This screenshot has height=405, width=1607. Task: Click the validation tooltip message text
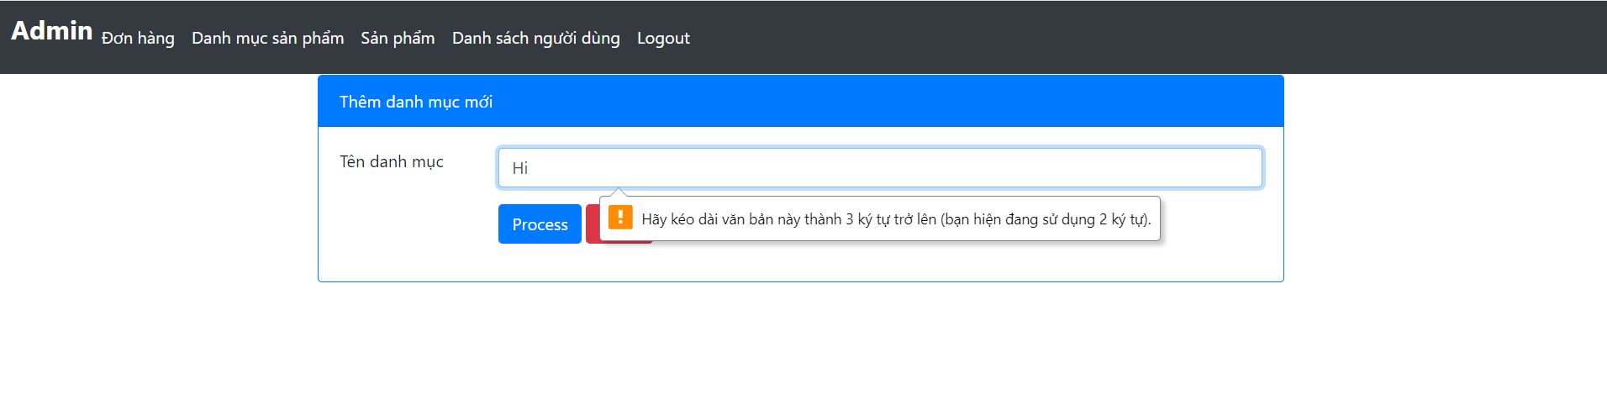[896, 219]
